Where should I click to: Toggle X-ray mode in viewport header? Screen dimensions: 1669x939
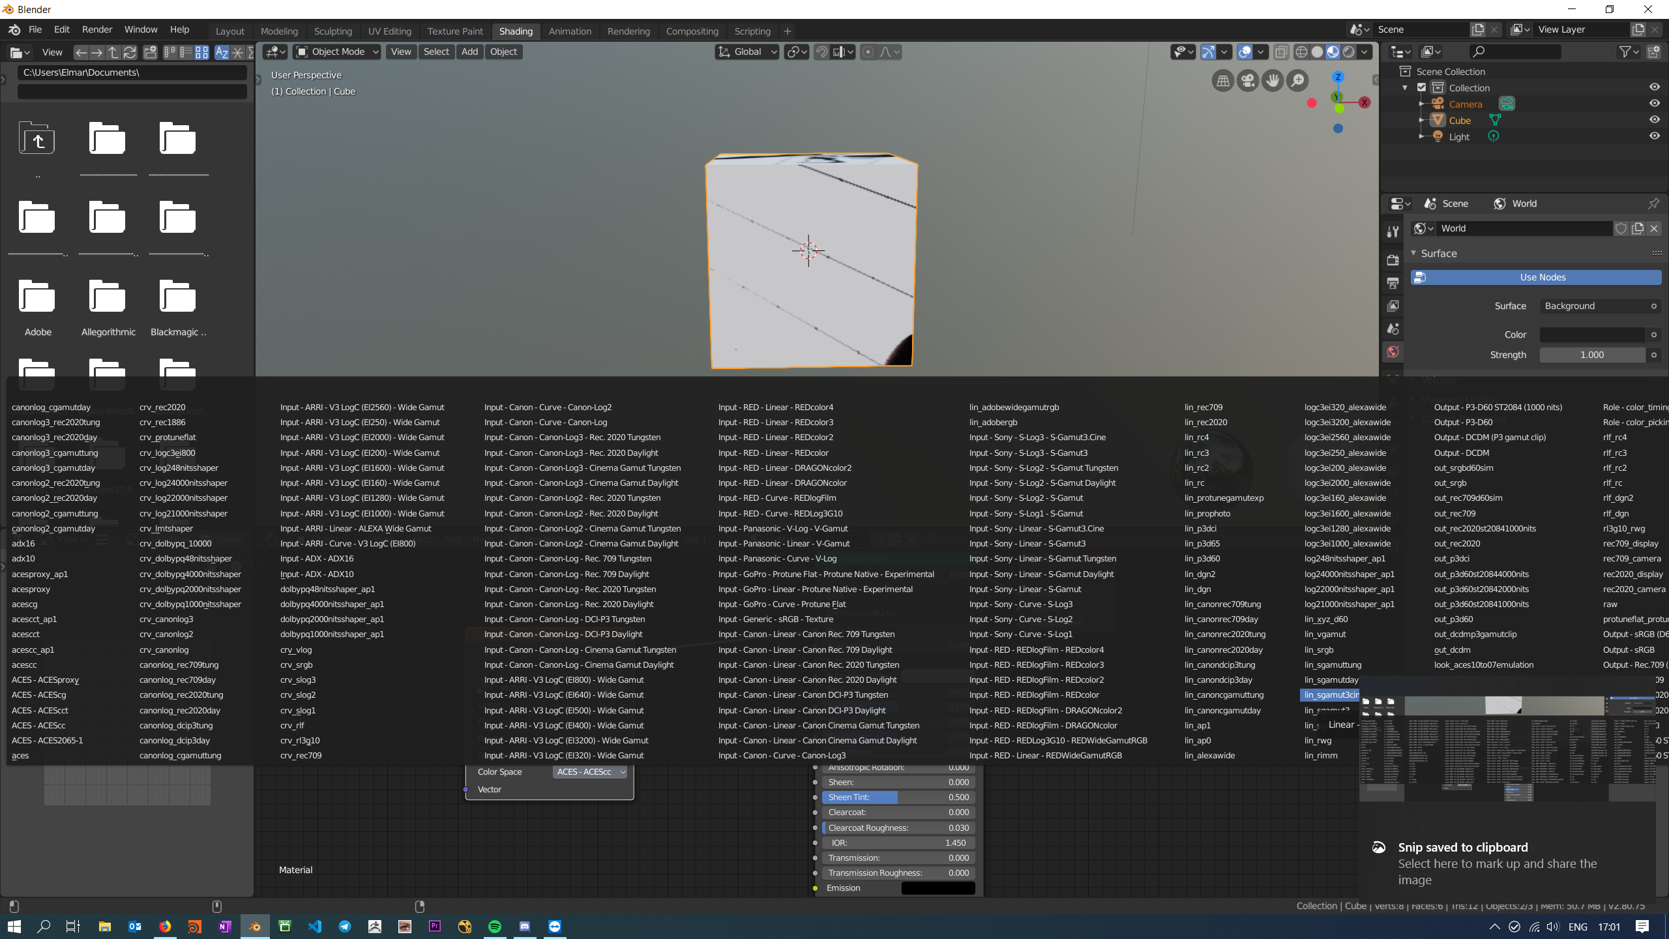1281,52
